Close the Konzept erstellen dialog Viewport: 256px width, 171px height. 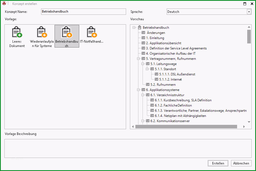[x=252, y=4]
